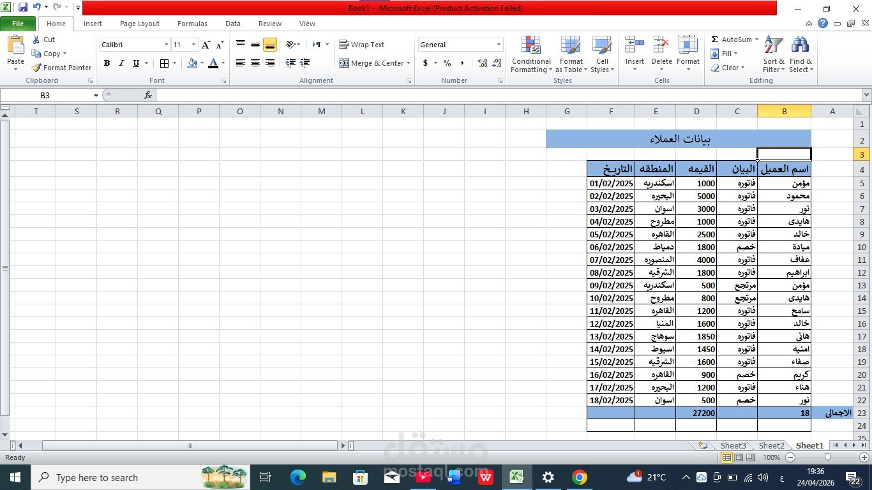Open the Font Color dropdown arrow

[223, 63]
